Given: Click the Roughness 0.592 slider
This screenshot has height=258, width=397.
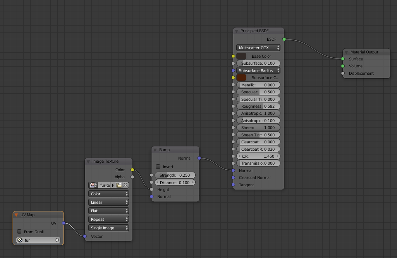Looking at the screenshot, I should click(258, 107).
